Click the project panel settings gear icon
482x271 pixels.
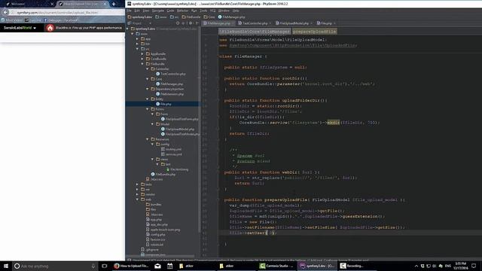click(191, 23)
